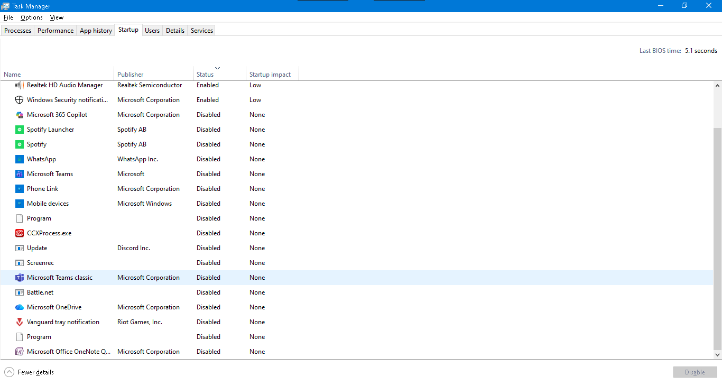Click the Screenrec row icon
This screenshot has width=722, height=385.
(20, 263)
